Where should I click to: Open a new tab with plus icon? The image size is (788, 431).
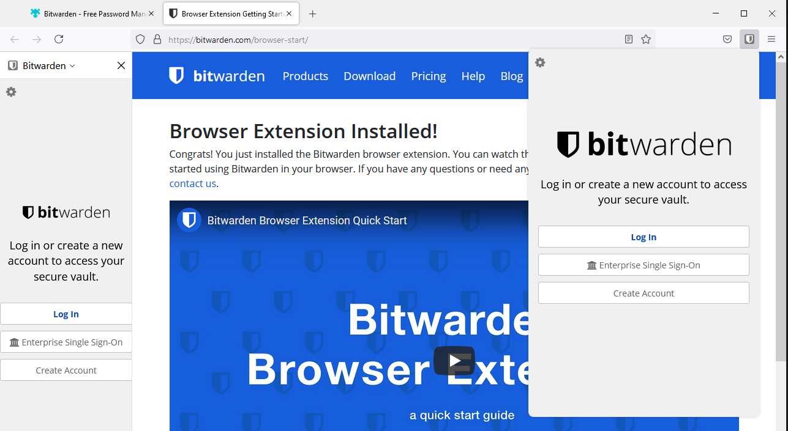pos(313,13)
